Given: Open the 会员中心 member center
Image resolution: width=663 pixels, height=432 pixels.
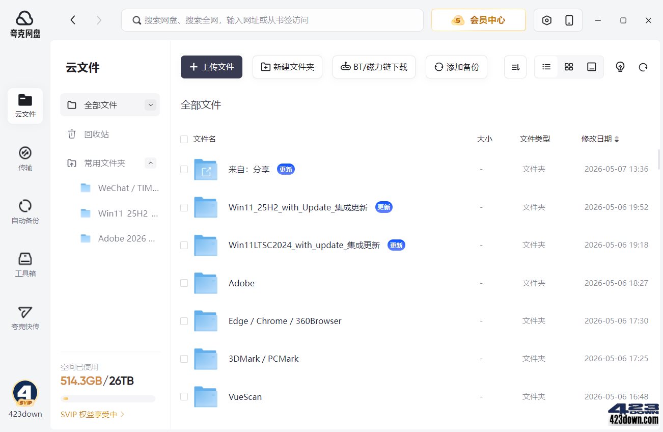Looking at the screenshot, I should tap(479, 20).
